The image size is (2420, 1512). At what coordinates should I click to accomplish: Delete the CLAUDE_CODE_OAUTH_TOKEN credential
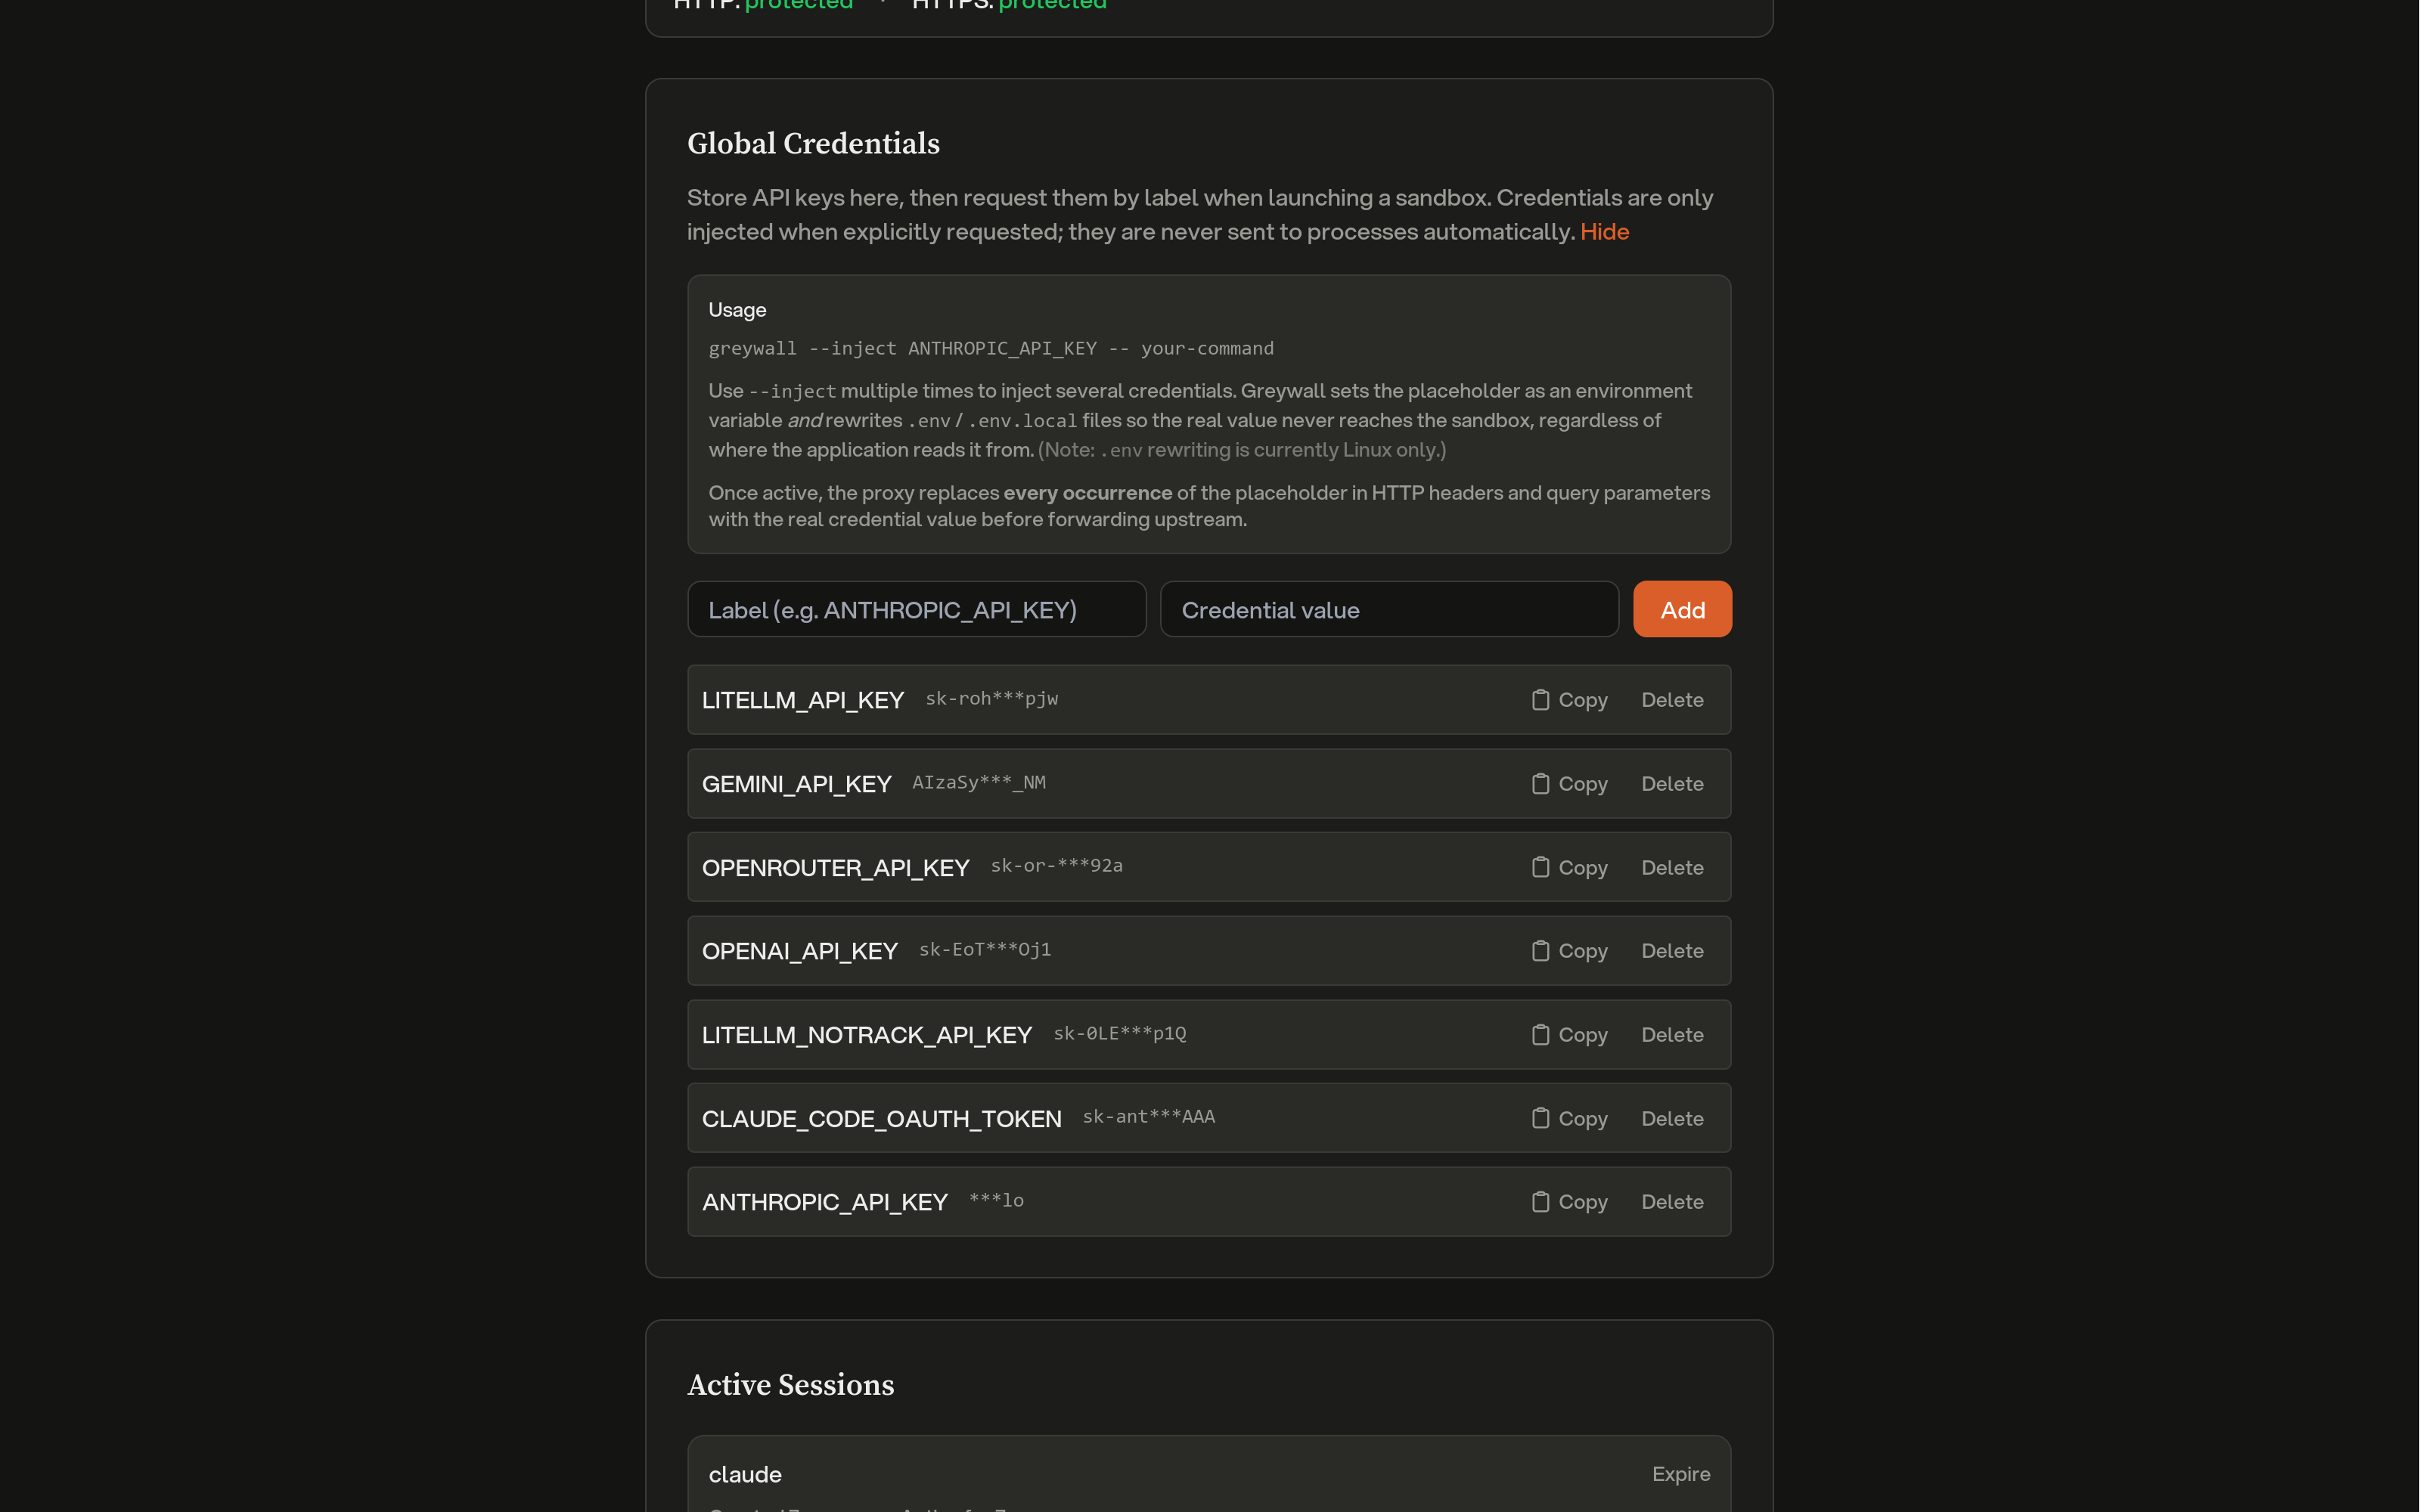tap(1672, 1118)
